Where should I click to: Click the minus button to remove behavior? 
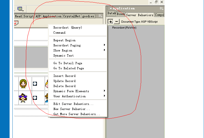point(117,21)
